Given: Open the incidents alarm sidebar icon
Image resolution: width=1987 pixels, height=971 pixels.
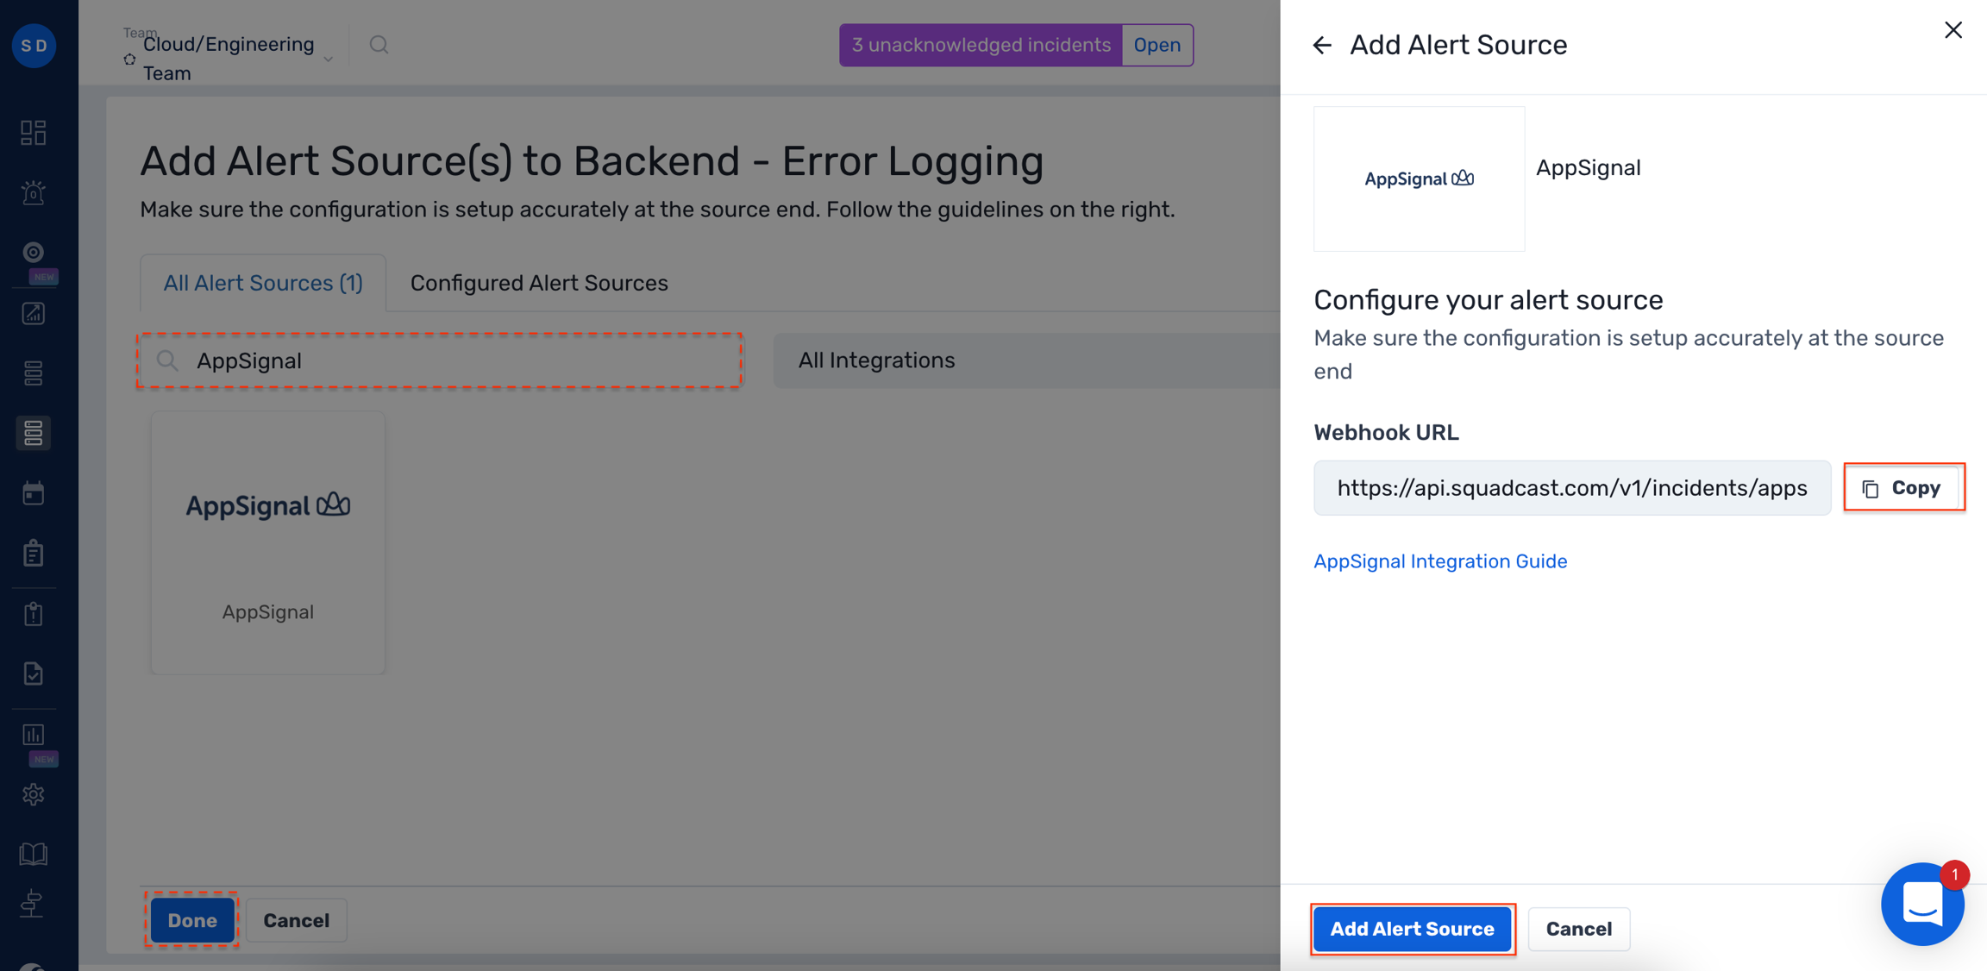Looking at the screenshot, I should 34,192.
